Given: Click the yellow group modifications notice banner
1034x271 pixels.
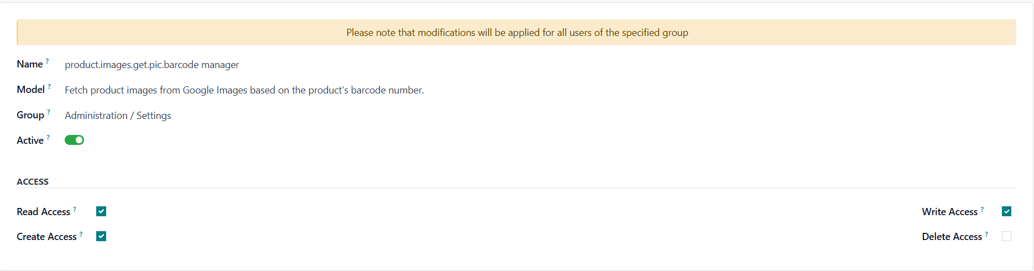Looking at the screenshot, I should tap(516, 33).
